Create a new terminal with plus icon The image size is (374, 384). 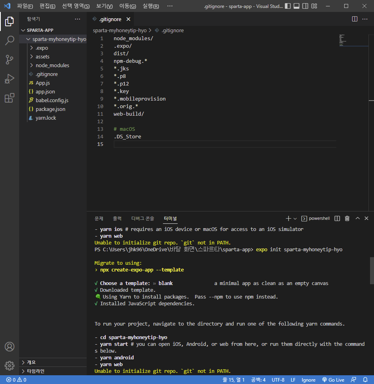(x=288, y=219)
